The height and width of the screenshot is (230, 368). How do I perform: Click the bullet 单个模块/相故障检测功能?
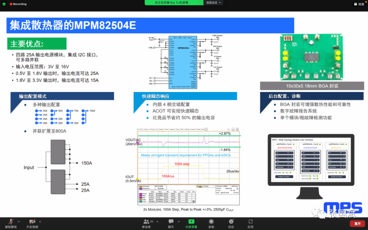[306, 118]
